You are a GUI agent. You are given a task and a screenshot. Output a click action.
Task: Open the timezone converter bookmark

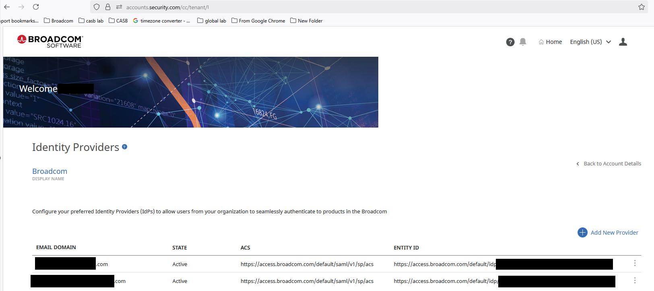pos(161,21)
